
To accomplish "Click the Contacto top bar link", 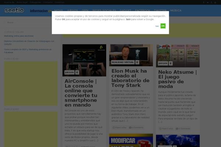I will point(48,2).
